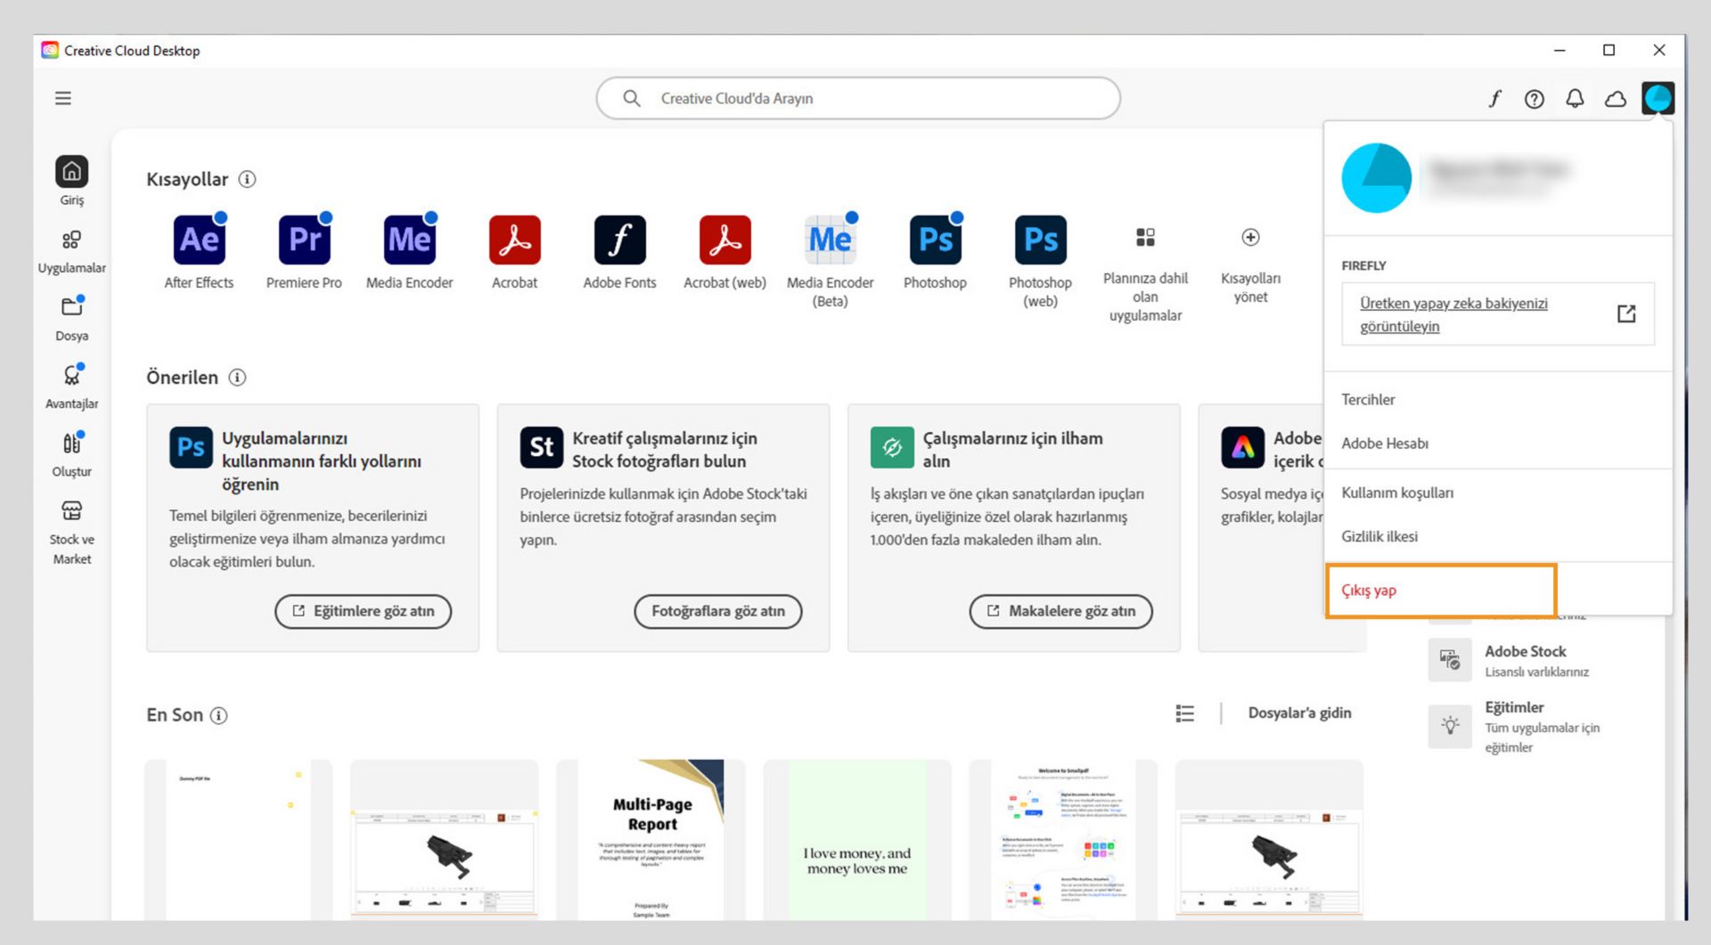This screenshot has height=945, width=1711.
Task: Open Acrobat desktop shortcut
Action: point(514,240)
